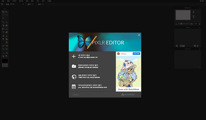
Task: Open the 필터 menu
Action: click(x=32, y=1)
